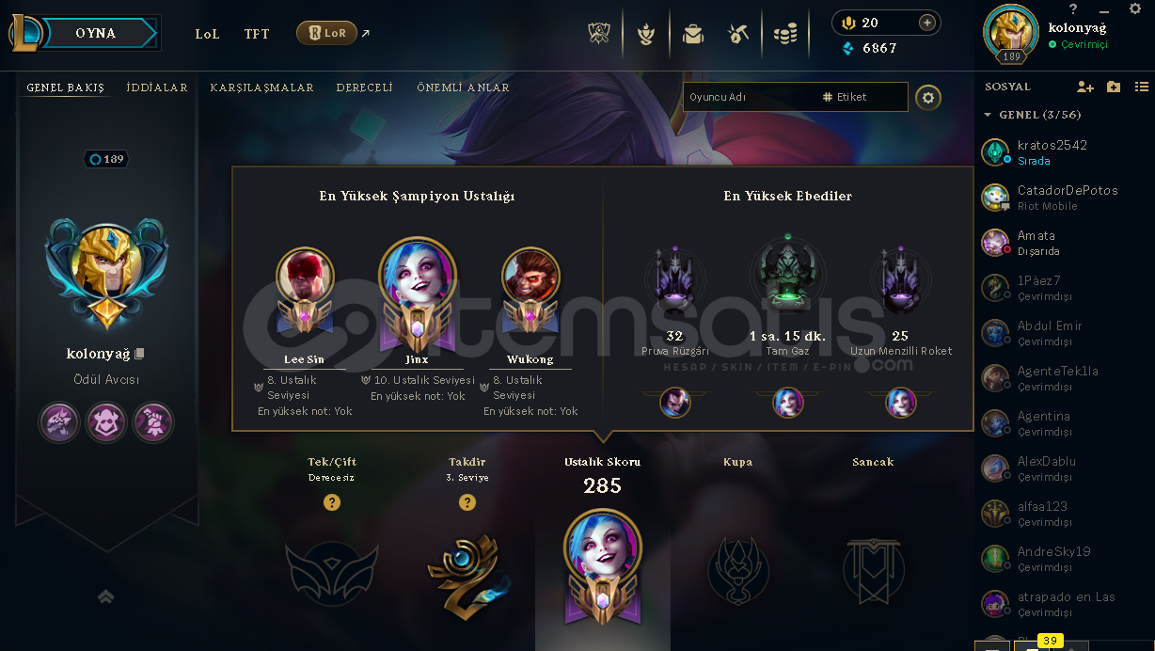Viewport: 1155px width, 651px height.
Task: Switch to the KARŞILAŞMALAR tab
Action: (x=262, y=87)
